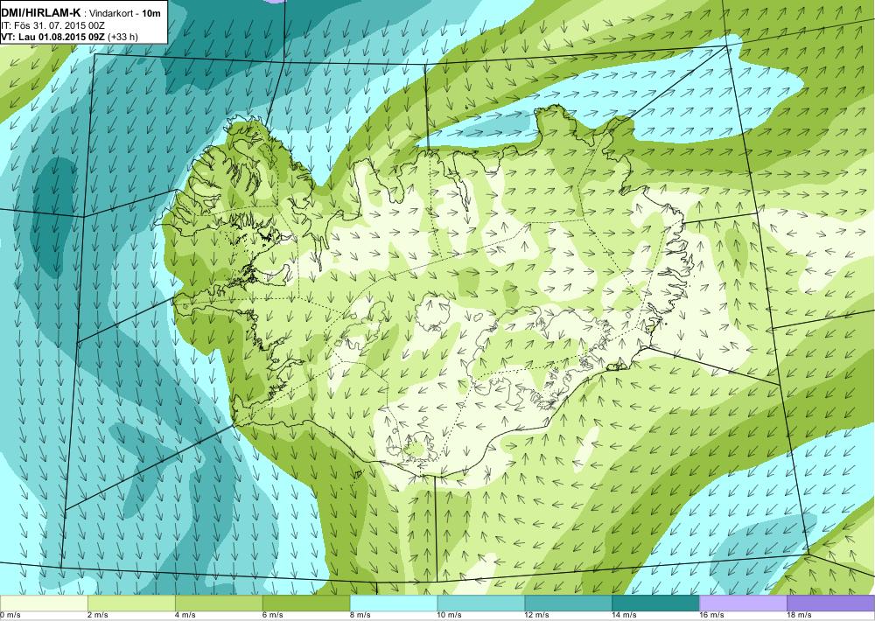Click the 2 m/s light green legend swatch
The image size is (875, 621).
pyautogui.click(x=131, y=604)
